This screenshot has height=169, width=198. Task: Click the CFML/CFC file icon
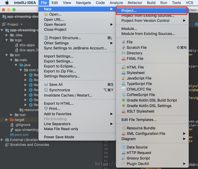click(124, 89)
